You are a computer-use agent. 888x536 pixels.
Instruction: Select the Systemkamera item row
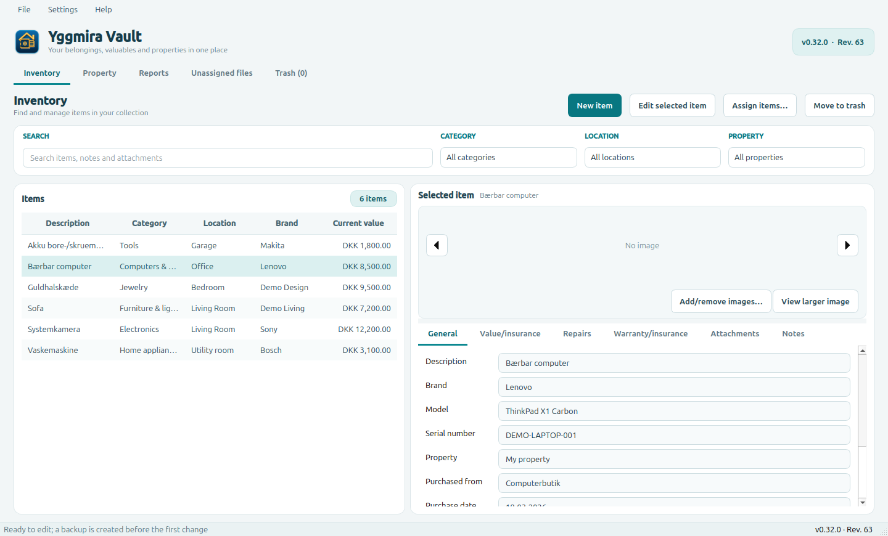(x=209, y=329)
